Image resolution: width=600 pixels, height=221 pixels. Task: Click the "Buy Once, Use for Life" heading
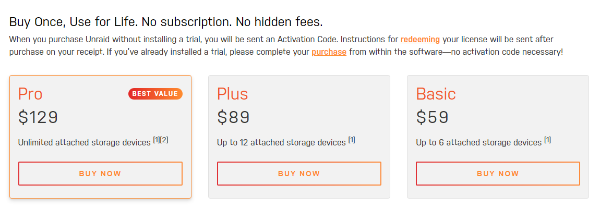tap(166, 22)
